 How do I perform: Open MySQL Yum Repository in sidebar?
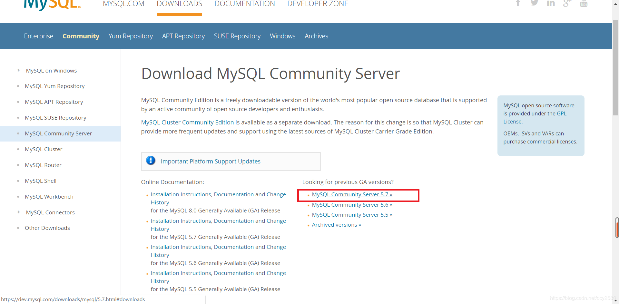click(55, 86)
